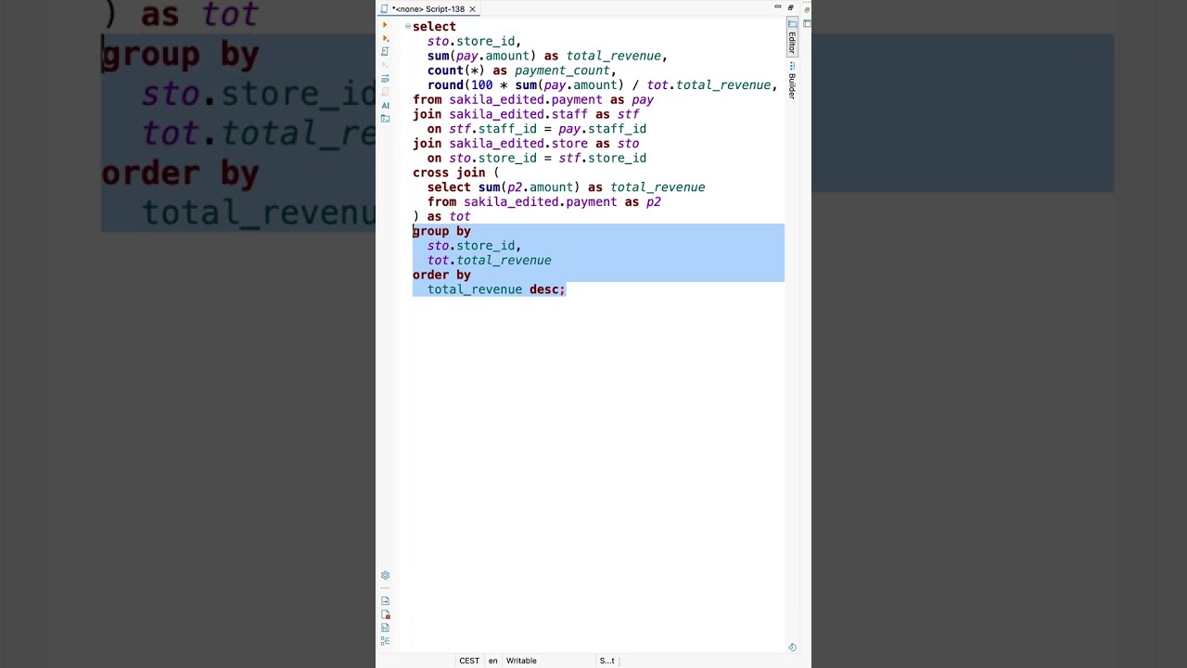The image size is (1187, 668).
Task: Click the 'order by' keyword line
Action: tap(441, 275)
